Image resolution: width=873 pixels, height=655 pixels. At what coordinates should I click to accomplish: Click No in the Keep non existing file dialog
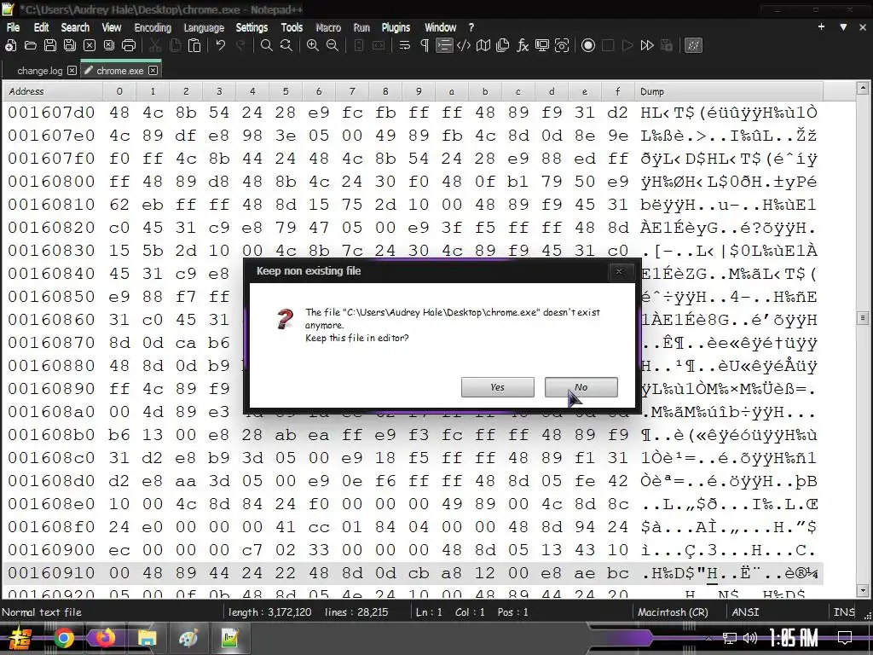[x=581, y=387]
